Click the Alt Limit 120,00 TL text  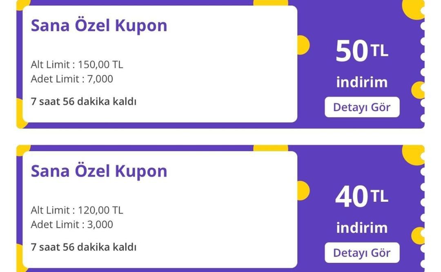(x=78, y=210)
